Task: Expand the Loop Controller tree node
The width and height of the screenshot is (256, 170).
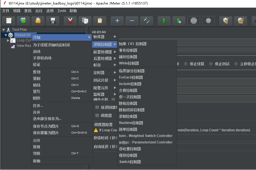Action: [x=8, y=40]
